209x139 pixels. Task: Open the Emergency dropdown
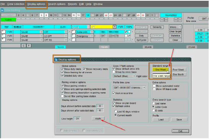[x=92, y=36]
